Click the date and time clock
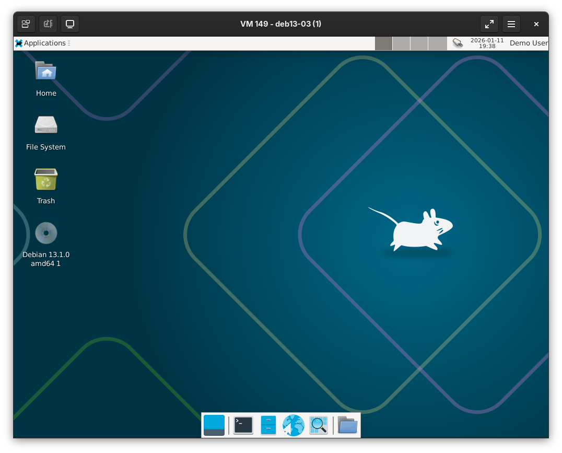Screen dimensions: 562x453 pyautogui.click(x=487, y=43)
